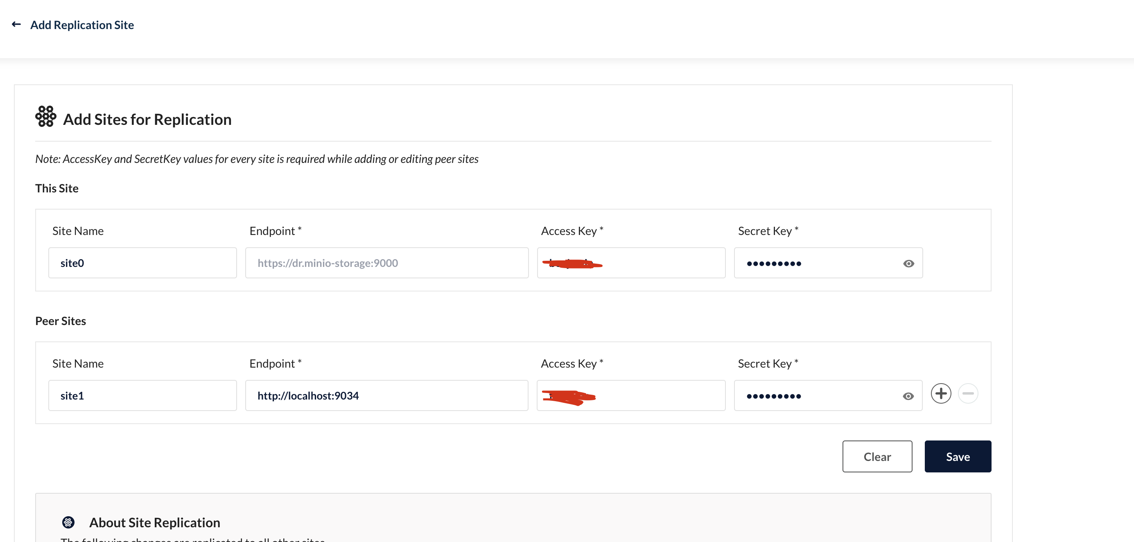Viewport: 1134px width, 542px height.
Task: Click the plus icon to add another peer site
Action: [941, 394]
